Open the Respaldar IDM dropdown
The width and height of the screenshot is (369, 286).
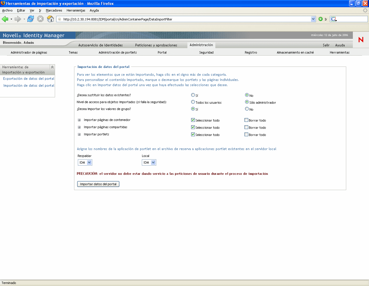85,162
